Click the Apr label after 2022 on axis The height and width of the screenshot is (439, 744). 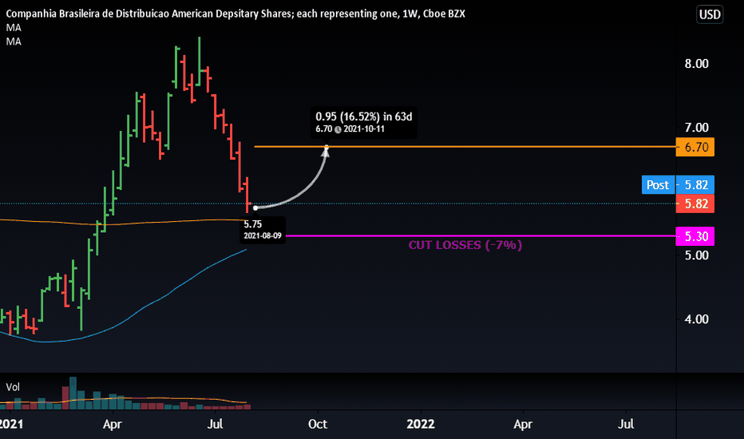(523, 424)
